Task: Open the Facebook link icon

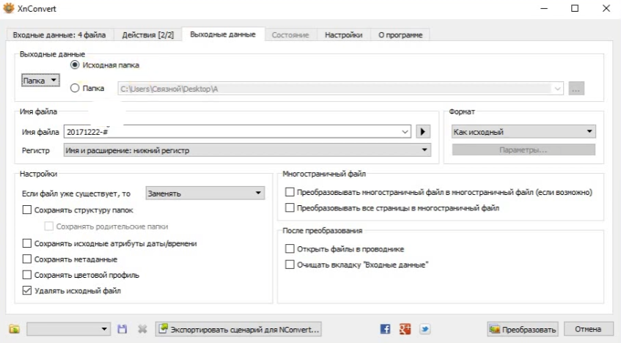Action: coord(386,329)
